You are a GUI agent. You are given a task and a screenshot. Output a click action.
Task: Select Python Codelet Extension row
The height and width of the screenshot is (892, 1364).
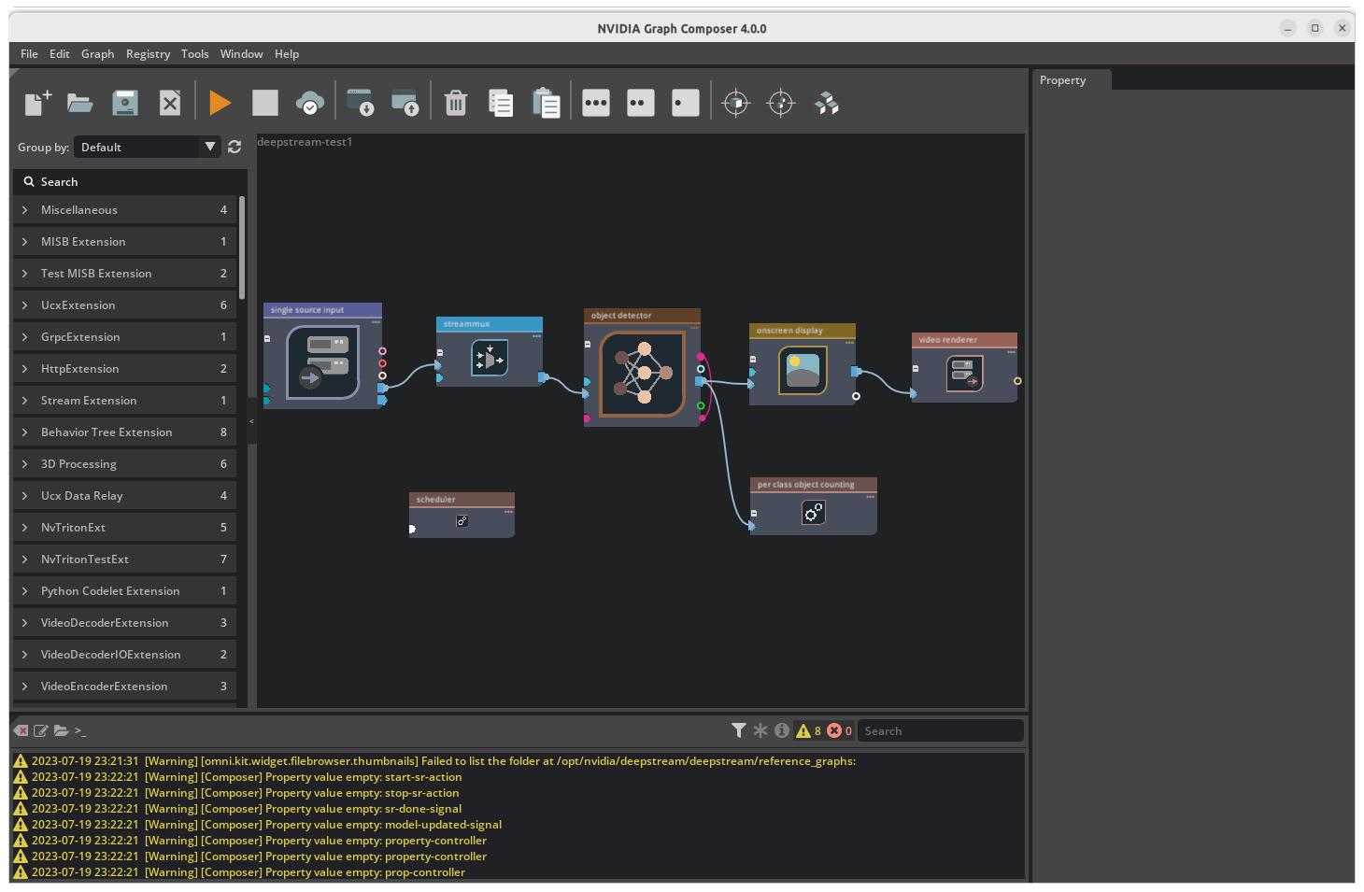point(125,591)
